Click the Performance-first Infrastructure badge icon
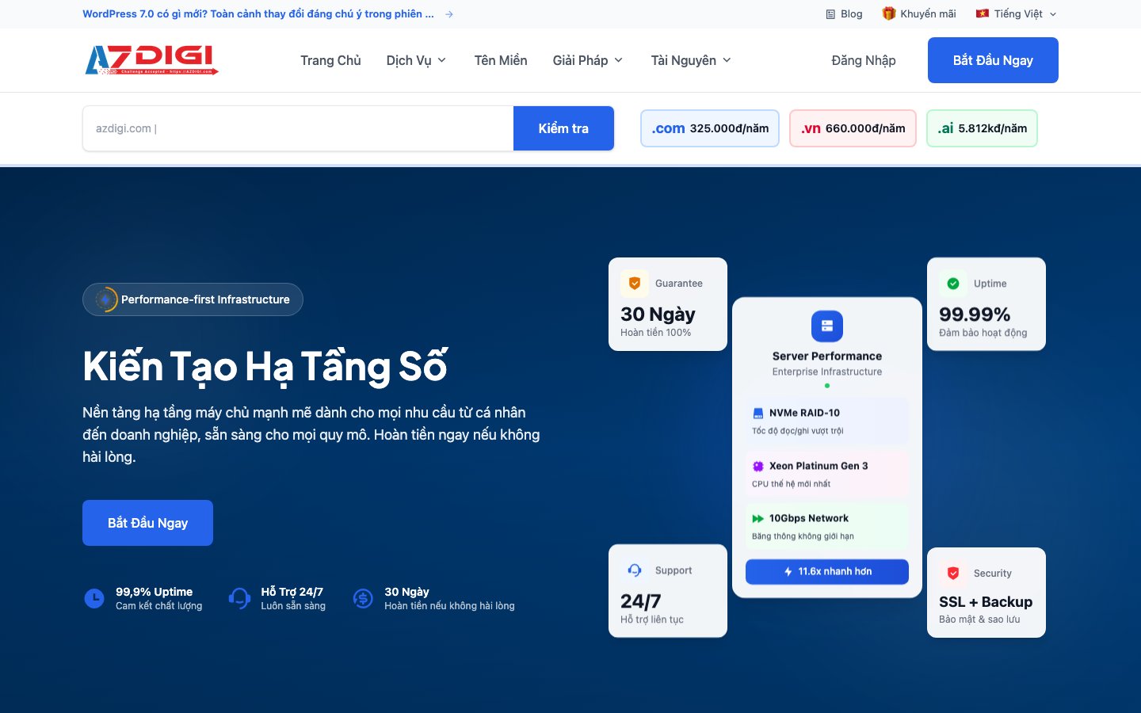1141x713 pixels. pos(105,299)
